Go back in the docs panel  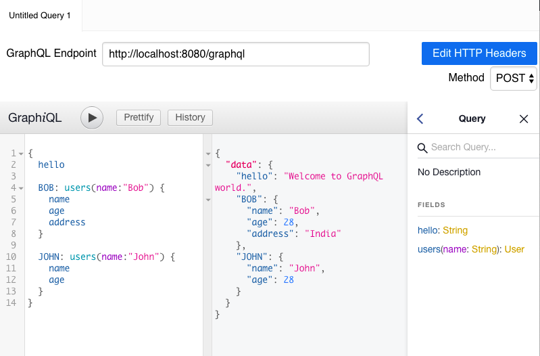tap(420, 118)
